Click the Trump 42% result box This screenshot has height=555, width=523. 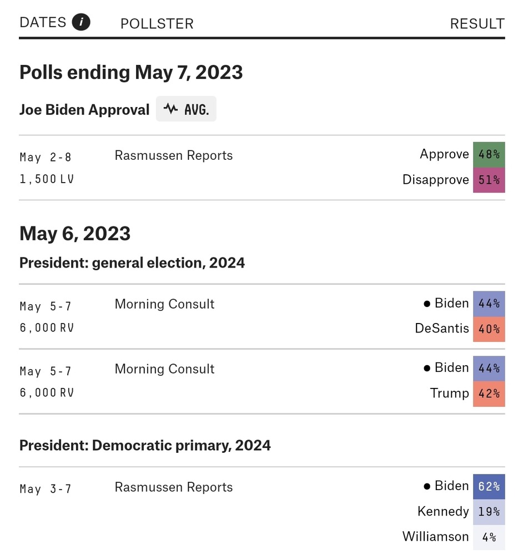coord(489,393)
